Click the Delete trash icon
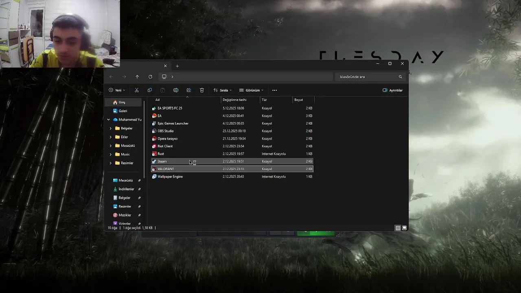This screenshot has width=521, height=293. (202, 90)
